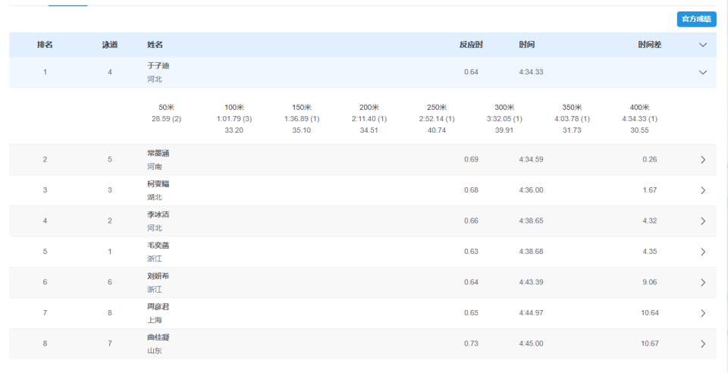Click time difference 4.32

(650, 221)
